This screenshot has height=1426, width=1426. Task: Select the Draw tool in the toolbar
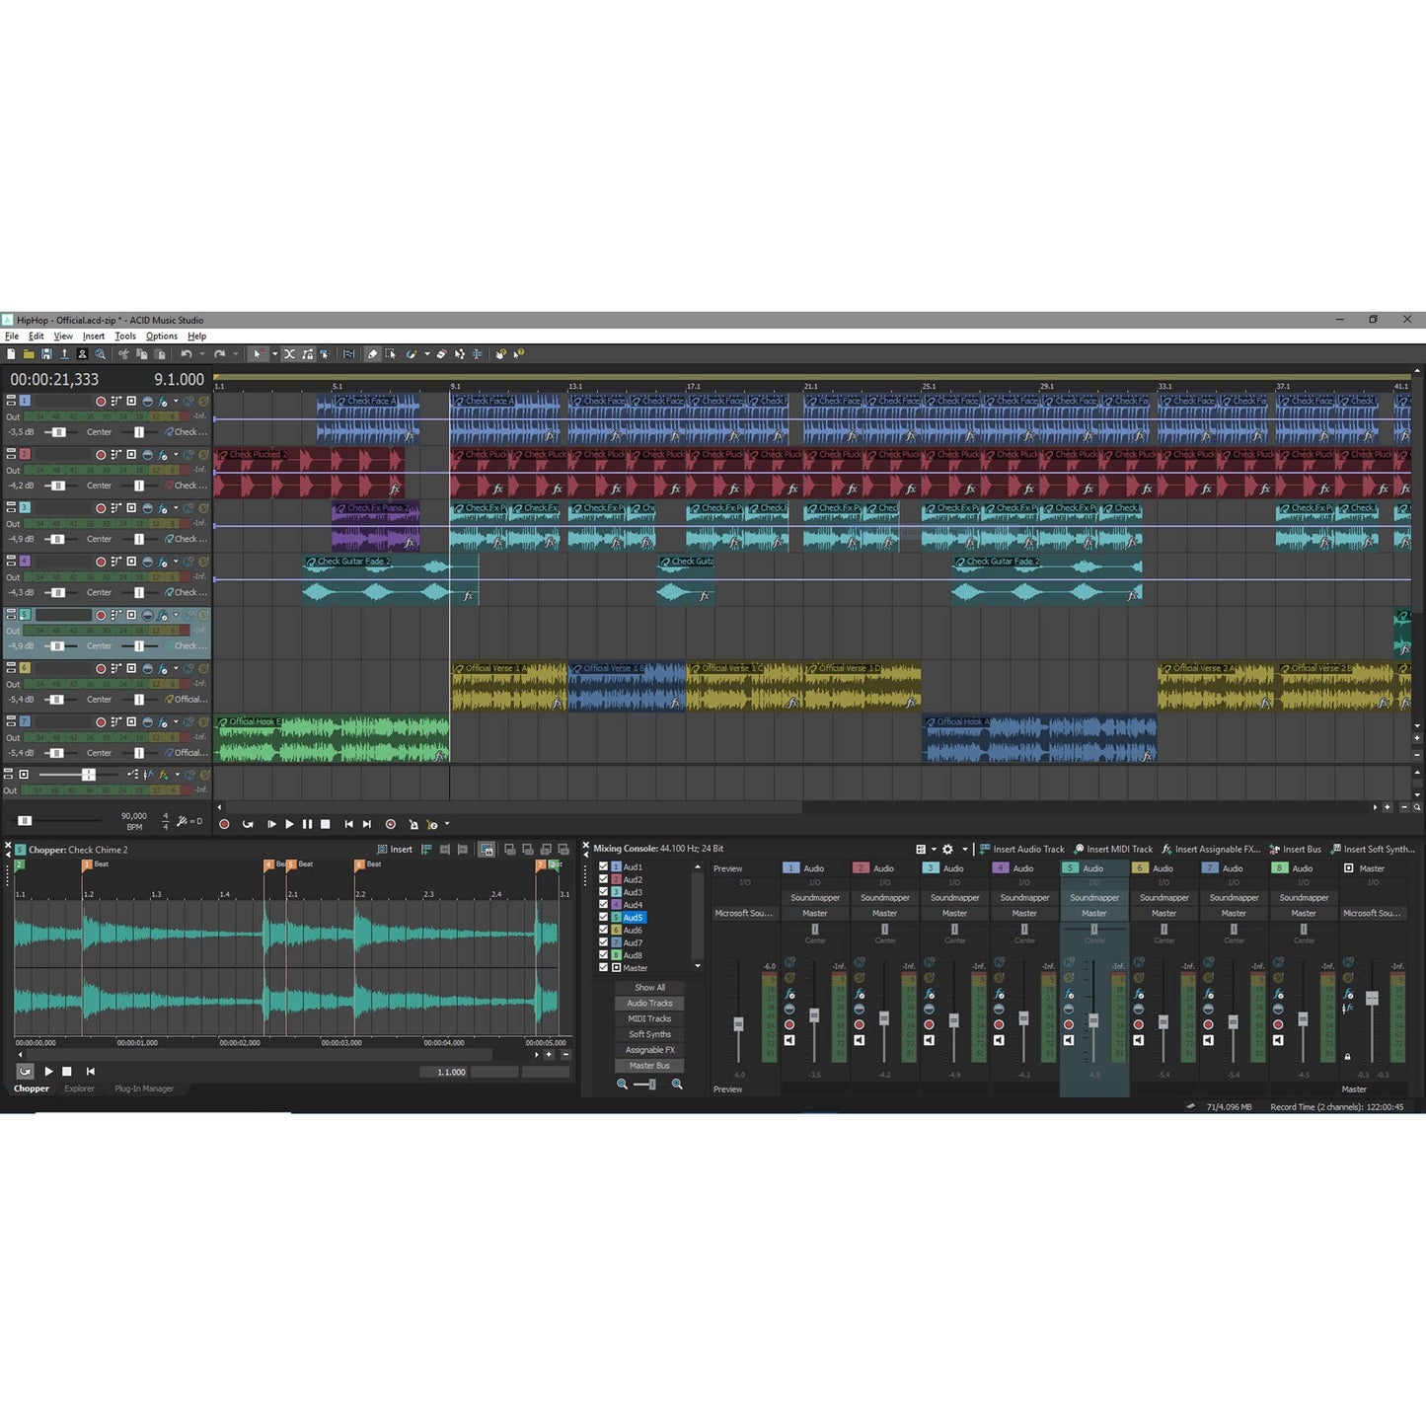tap(371, 354)
